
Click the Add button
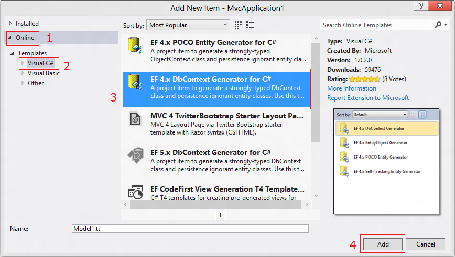[383, 244]
